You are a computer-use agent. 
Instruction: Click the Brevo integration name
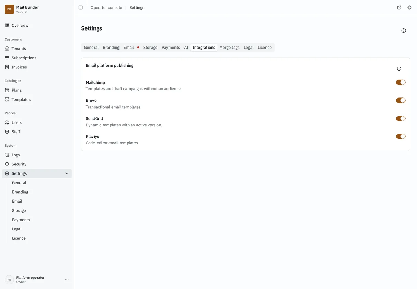click(x=91, y=101)
